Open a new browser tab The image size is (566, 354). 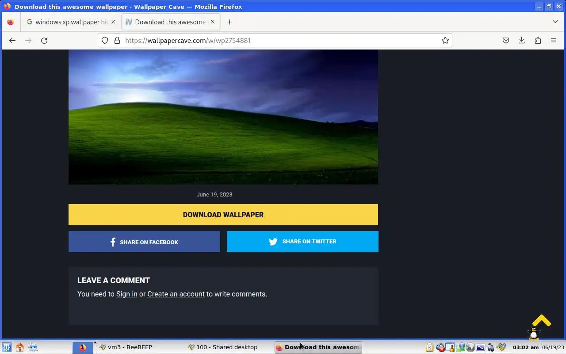[229, 22]
